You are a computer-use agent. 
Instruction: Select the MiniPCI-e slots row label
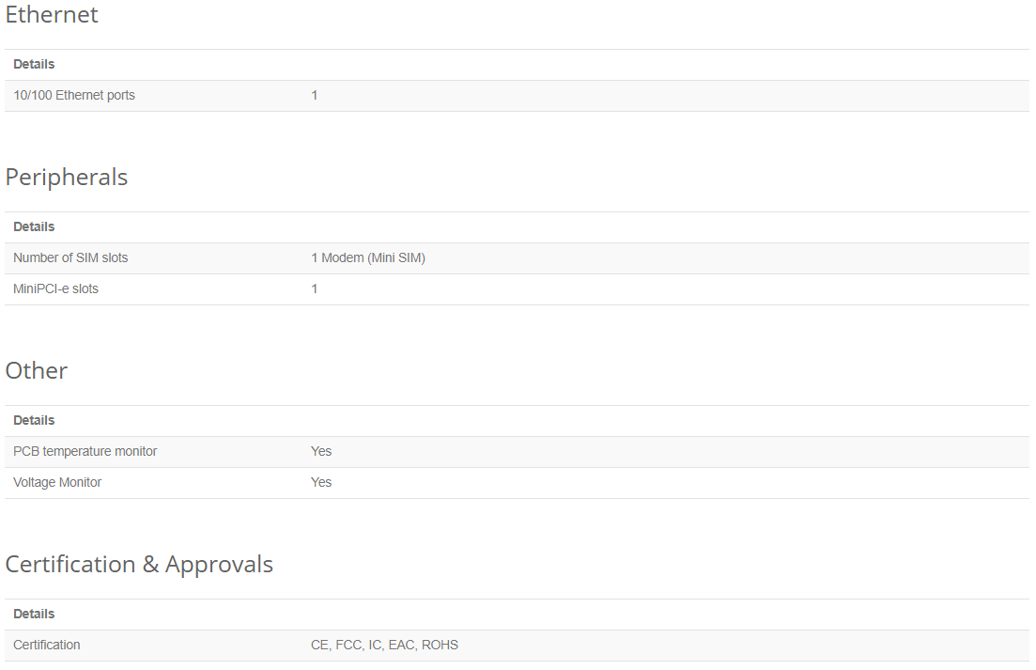click(55, 288)
